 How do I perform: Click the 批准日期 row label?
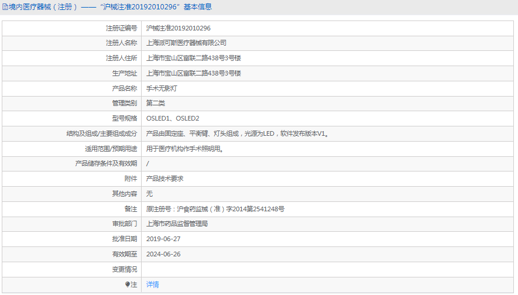click(x=124, y=239)
